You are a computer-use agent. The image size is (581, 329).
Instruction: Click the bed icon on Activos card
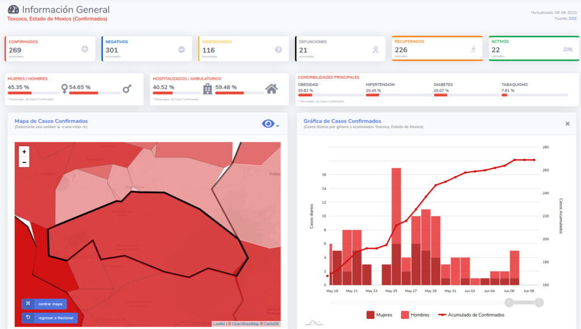(568, 49)
